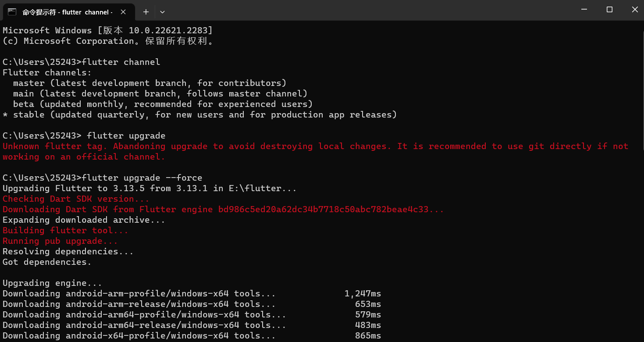Click the 'beta (updated monthly' channel line

pos(162,104)
